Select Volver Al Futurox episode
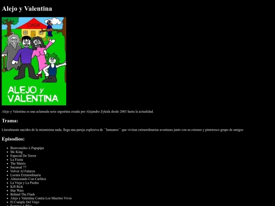This screenshot has height=206, width=275. coord(23,171)
